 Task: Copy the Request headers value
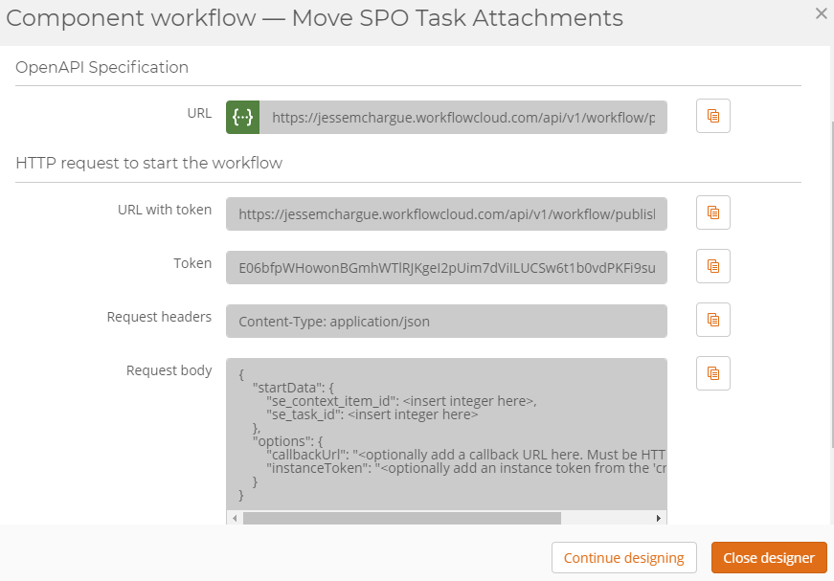pyautogui.click(x=712, y=320)
